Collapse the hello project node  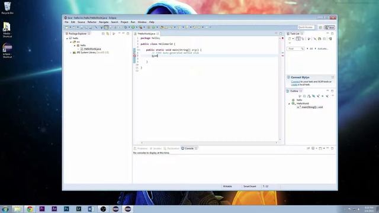tap(67, 38)
